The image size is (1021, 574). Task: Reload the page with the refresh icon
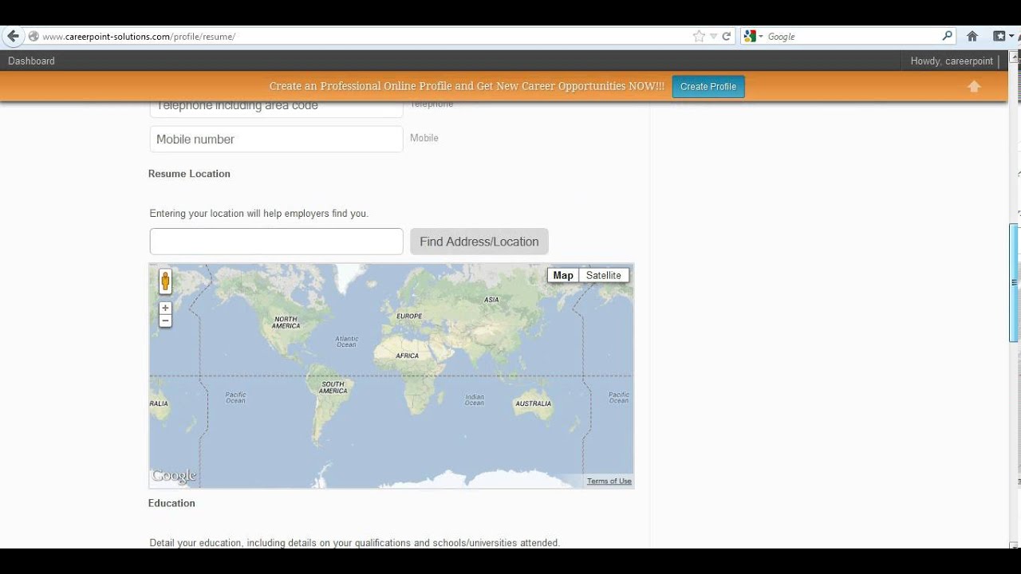coord(727,36)
